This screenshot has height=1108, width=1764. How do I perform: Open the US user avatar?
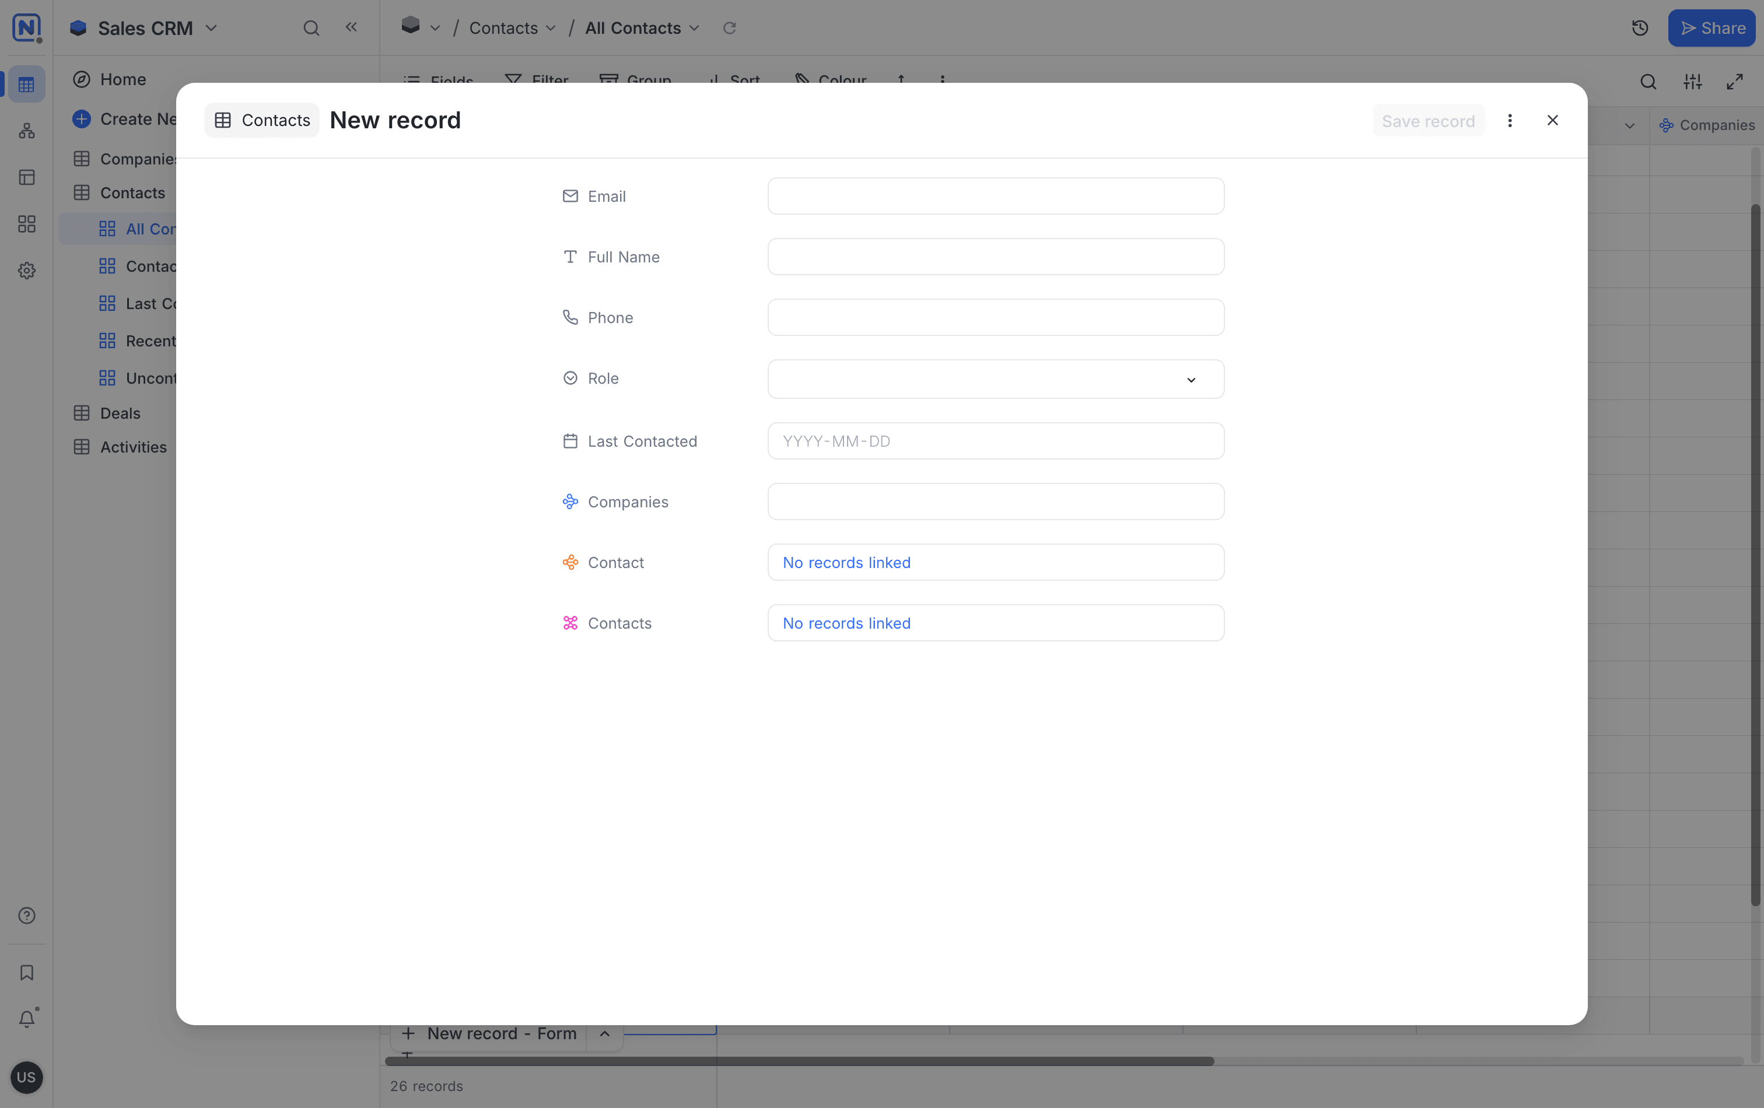[x=26, y=1077]
